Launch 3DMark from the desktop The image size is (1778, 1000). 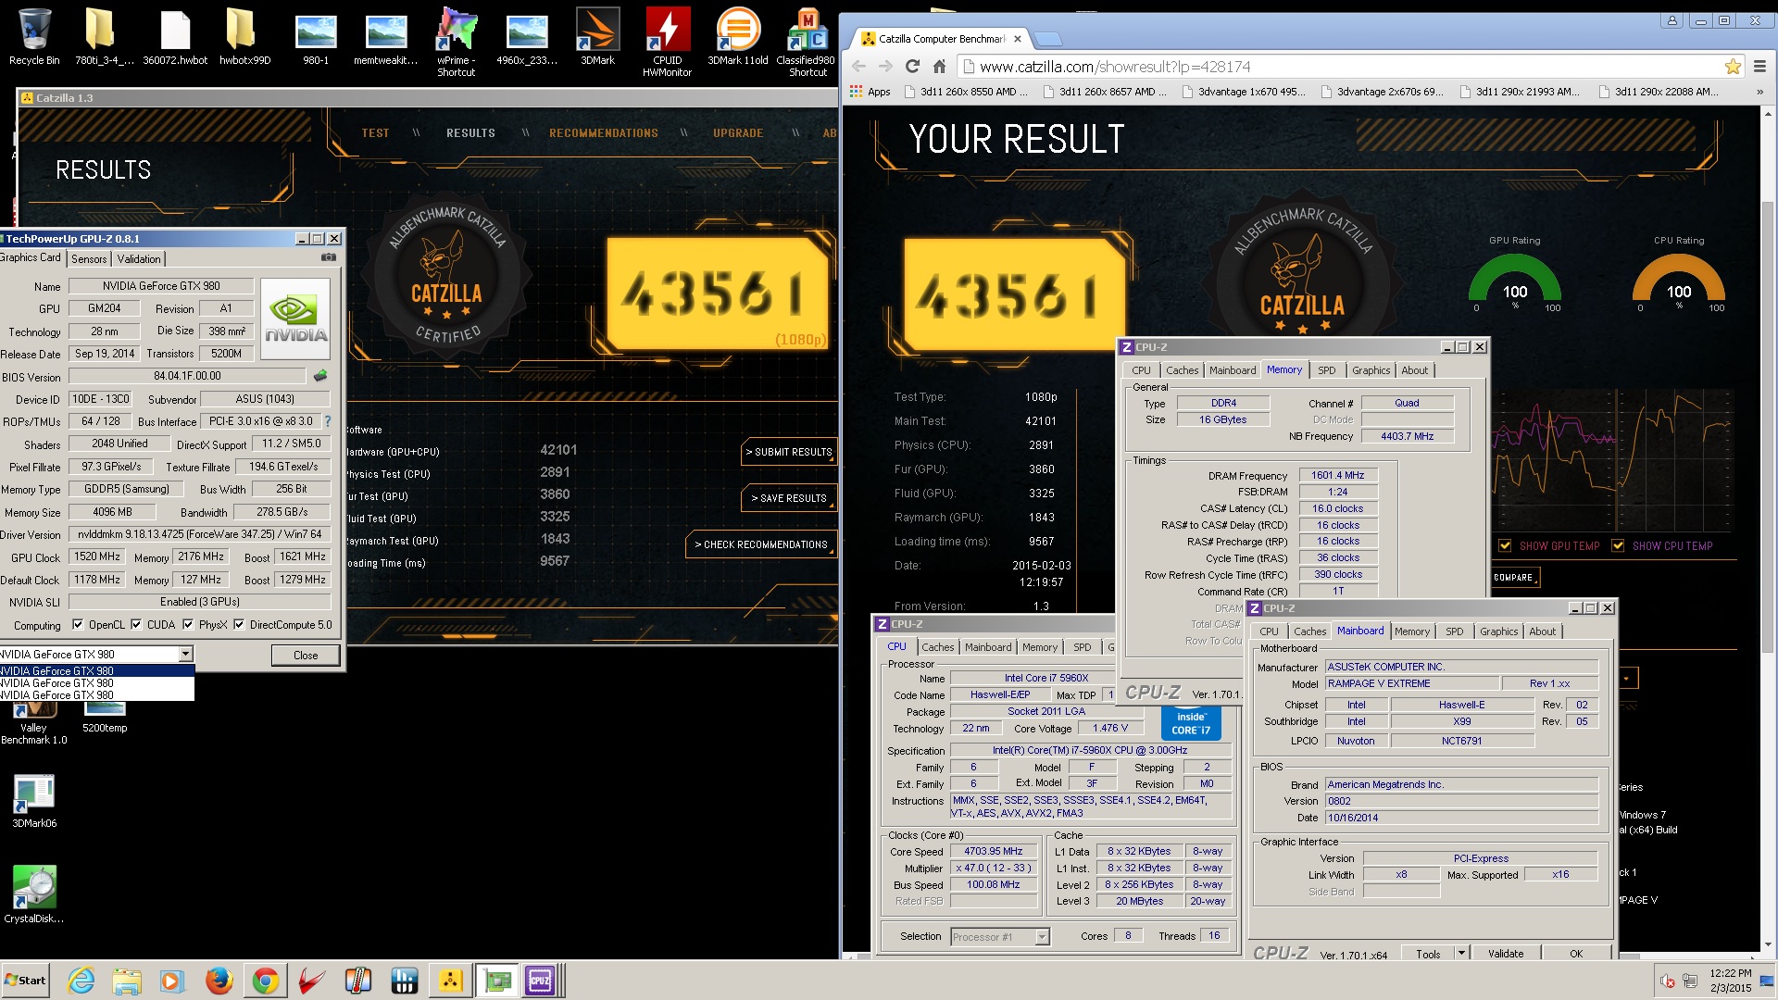[597, 37]
